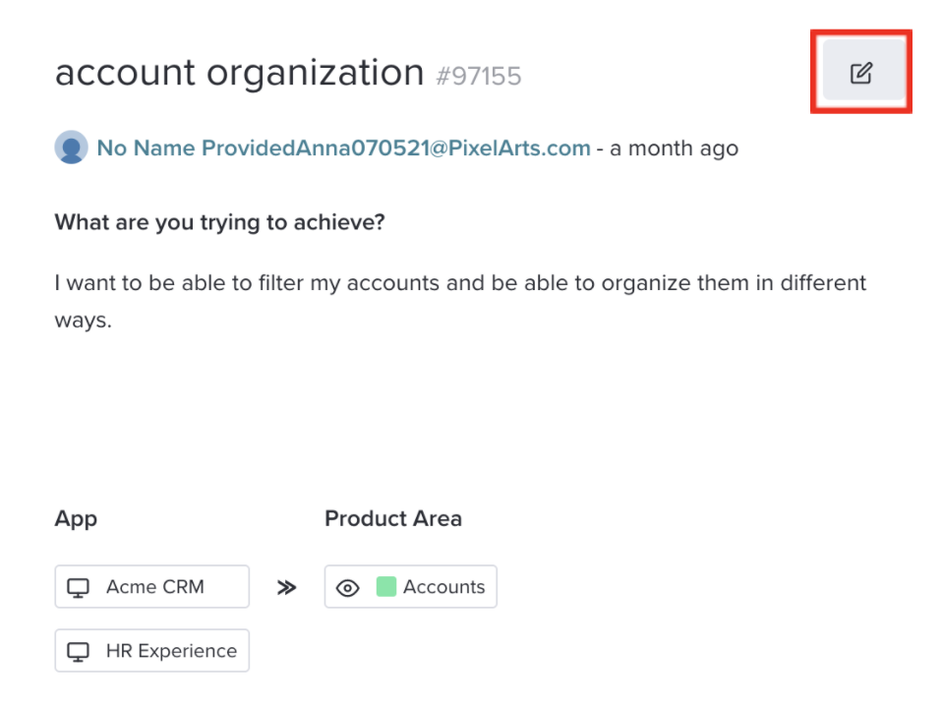Click the green Accounts color swatch
942x710 pixels.
(x=385, y=586)
